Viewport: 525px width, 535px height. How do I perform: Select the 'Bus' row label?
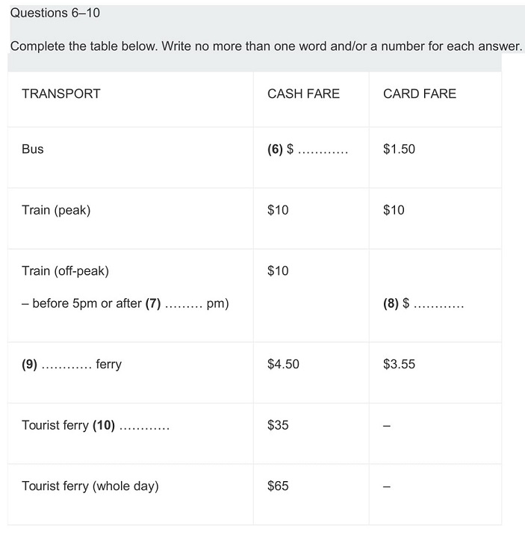(x=33, y=149)
